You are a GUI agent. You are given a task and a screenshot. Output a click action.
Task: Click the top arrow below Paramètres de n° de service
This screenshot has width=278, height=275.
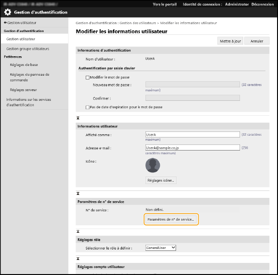(x=78, y=230)
